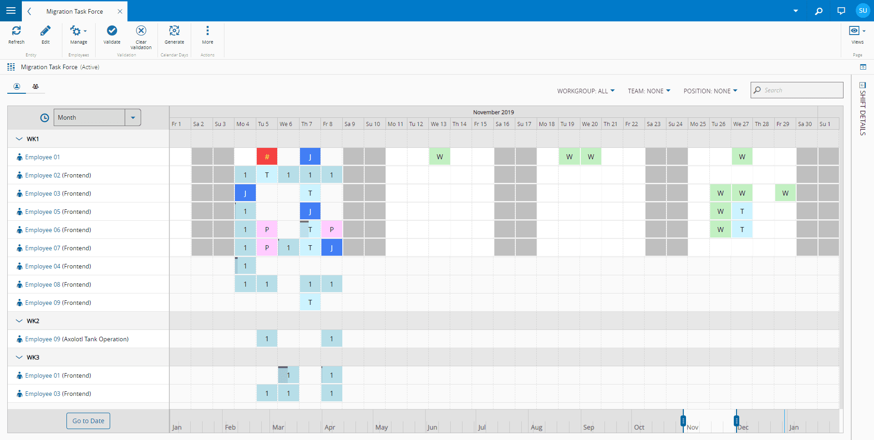Toggle the Shift Details side panel

[x=863, y=109]
